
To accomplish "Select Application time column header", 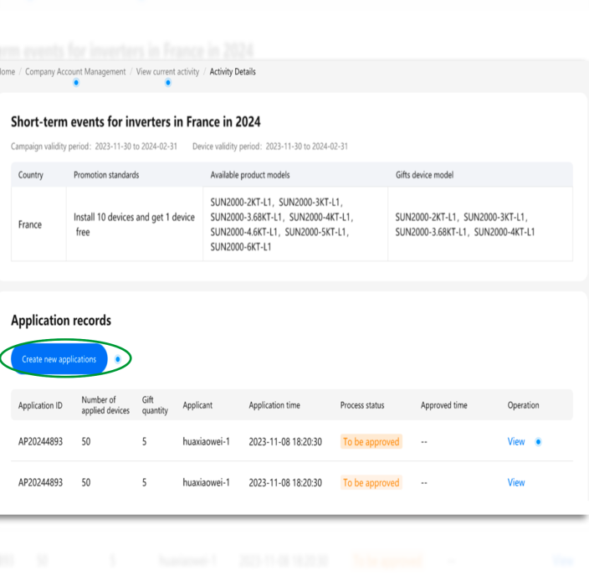I will 274,405.
